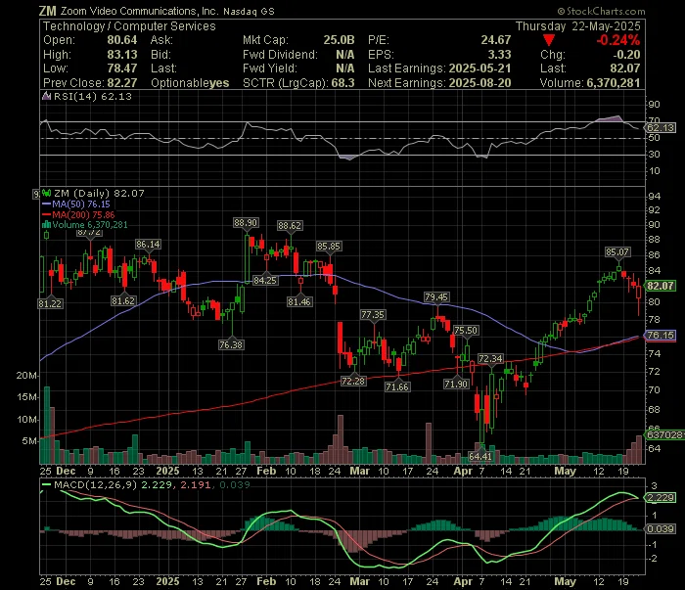Click the green MACD legend line marker
This screenshot has height=590, width=685.
[46, 484]
